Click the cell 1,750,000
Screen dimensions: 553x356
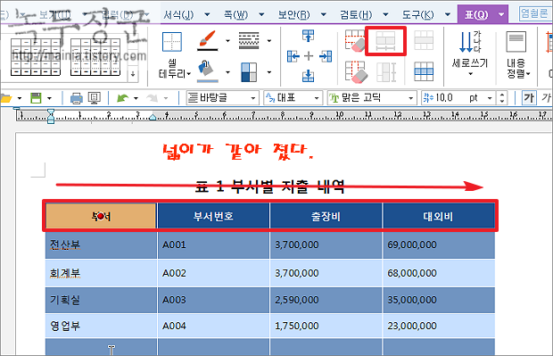pos(326,326)
